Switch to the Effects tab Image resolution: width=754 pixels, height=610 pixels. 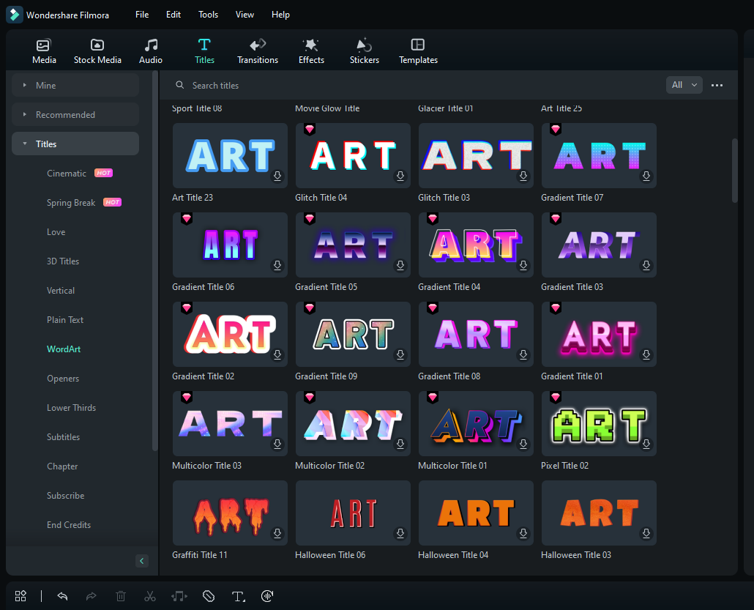(311, 50)
